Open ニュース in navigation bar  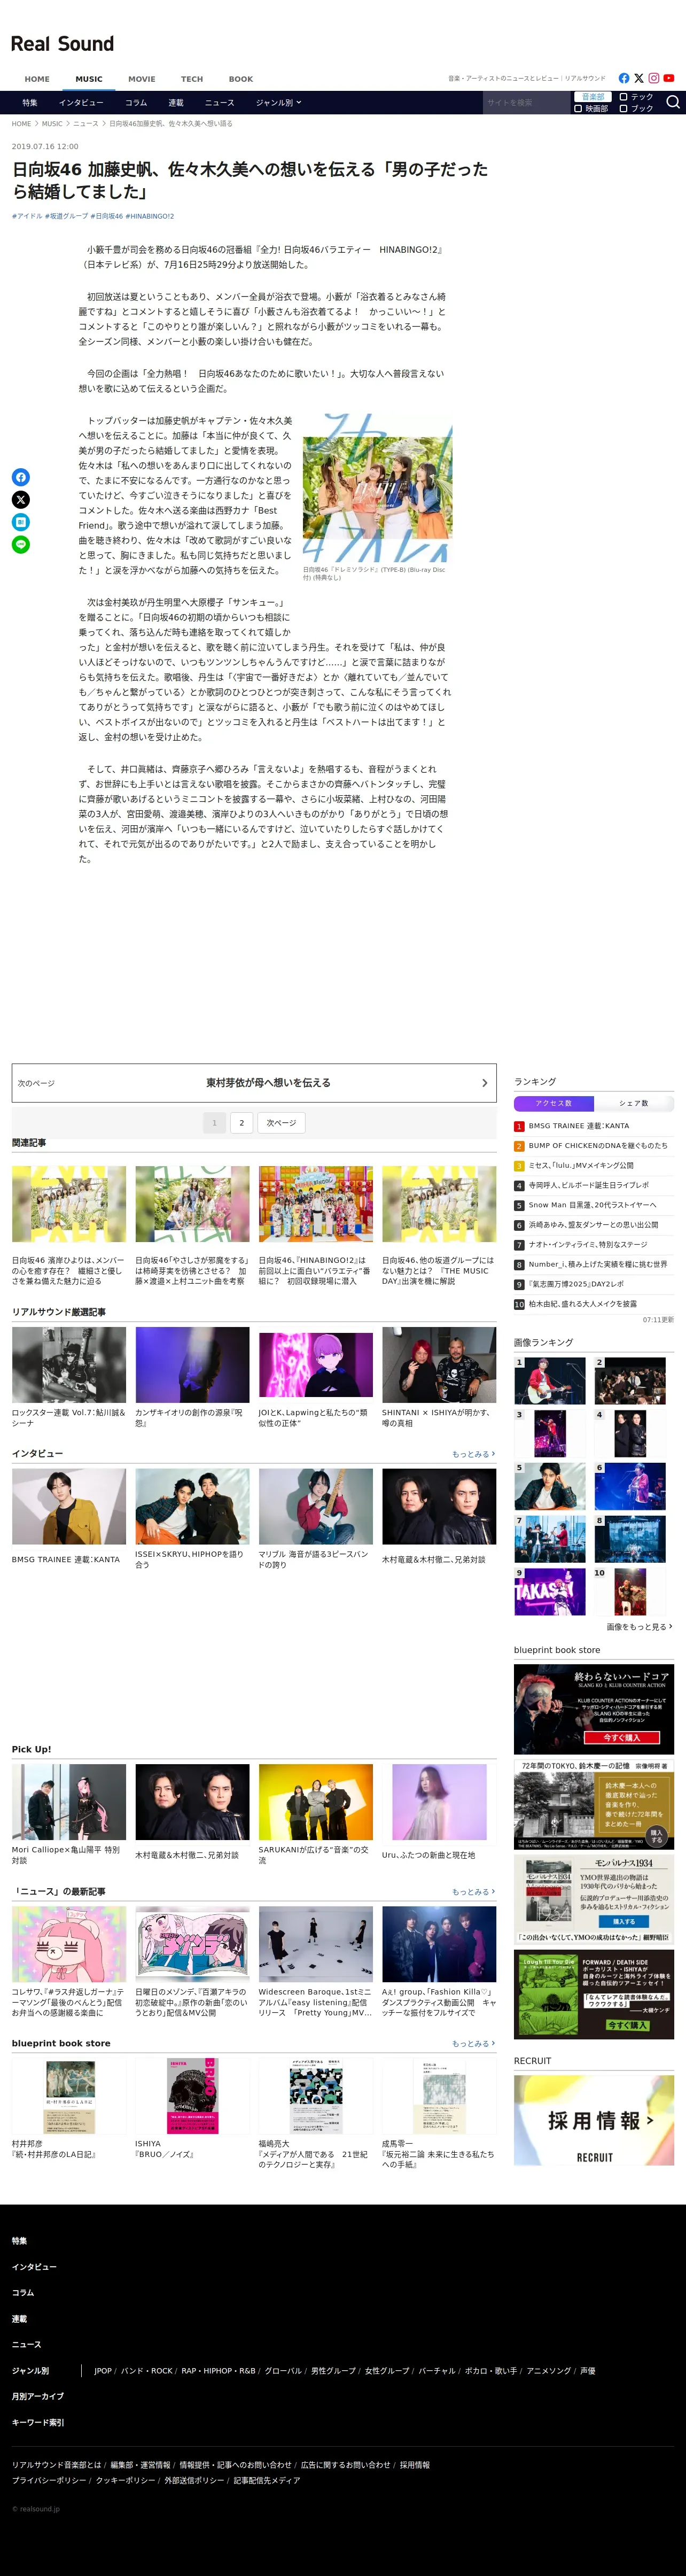(x=219, y=103)
